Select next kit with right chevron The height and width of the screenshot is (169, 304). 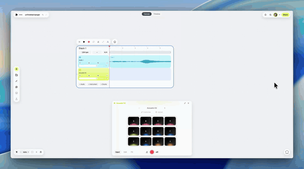(165, 108)
